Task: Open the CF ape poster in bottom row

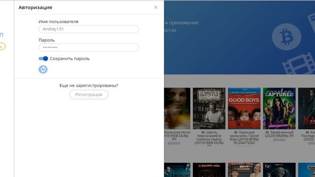Action: pos(279,170)
